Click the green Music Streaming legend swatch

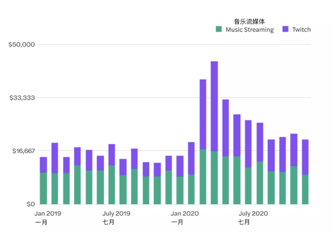[x=219, y=29]
